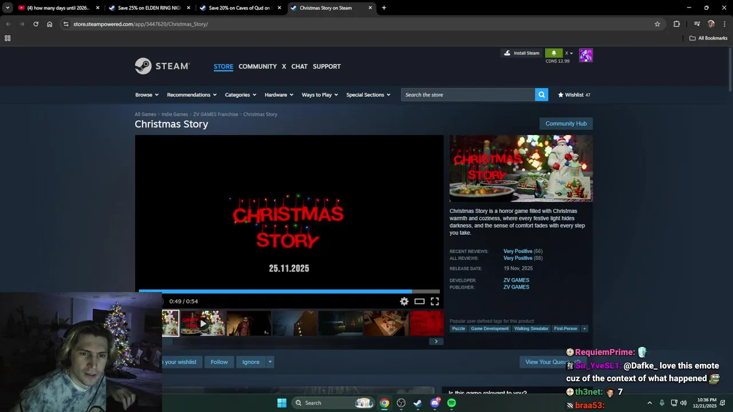The width and height of the screenshot is (733, 412).
Task: Click the Walking Simulator tag
Action: [x=531, y=328]
